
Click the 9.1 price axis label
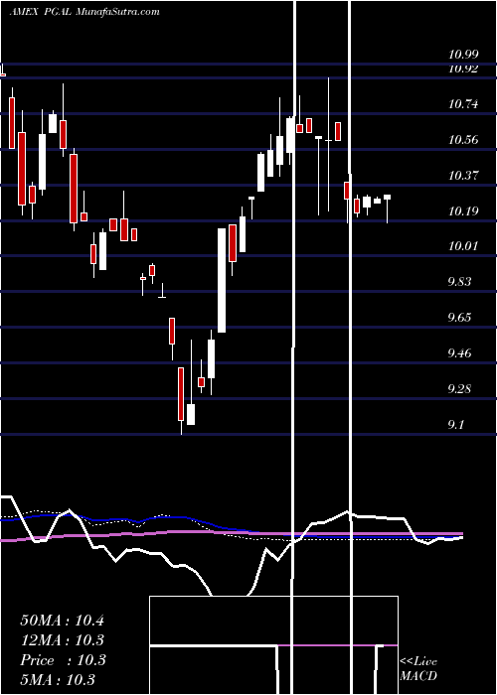(x=457, y=425)
